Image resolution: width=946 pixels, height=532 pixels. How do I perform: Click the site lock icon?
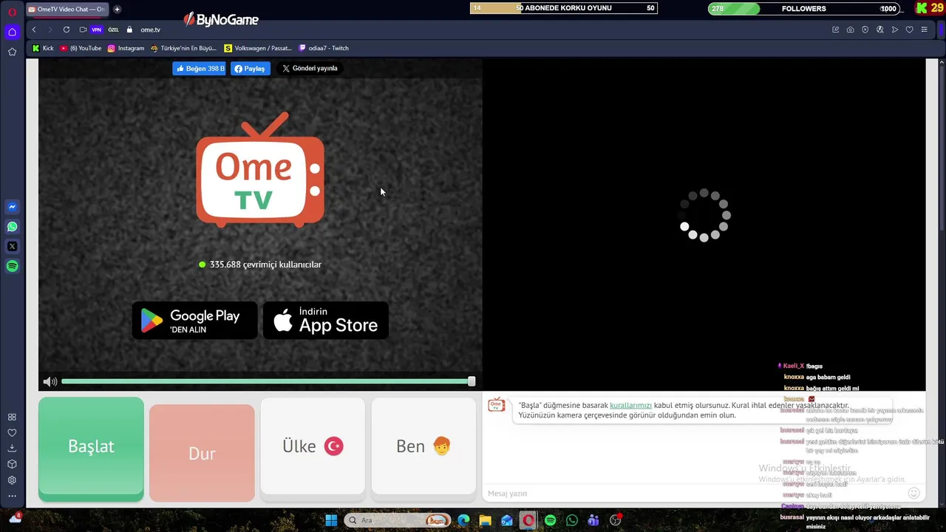point(129,30)
